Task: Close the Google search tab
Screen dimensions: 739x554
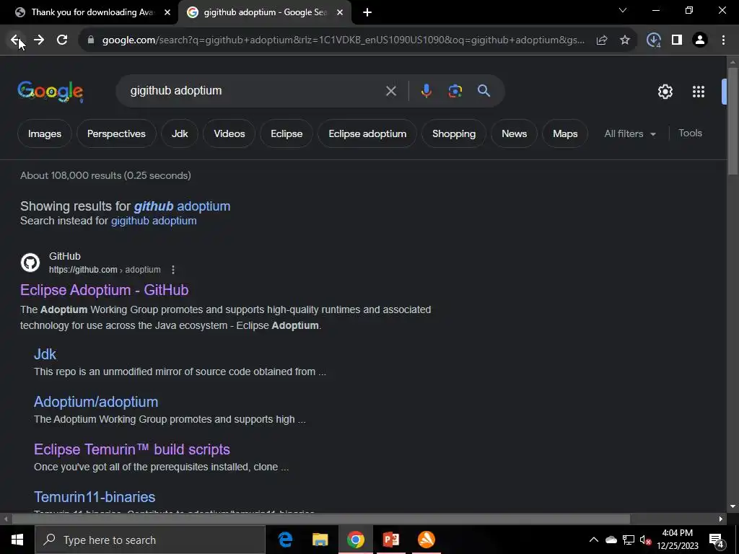Action: 340,12
